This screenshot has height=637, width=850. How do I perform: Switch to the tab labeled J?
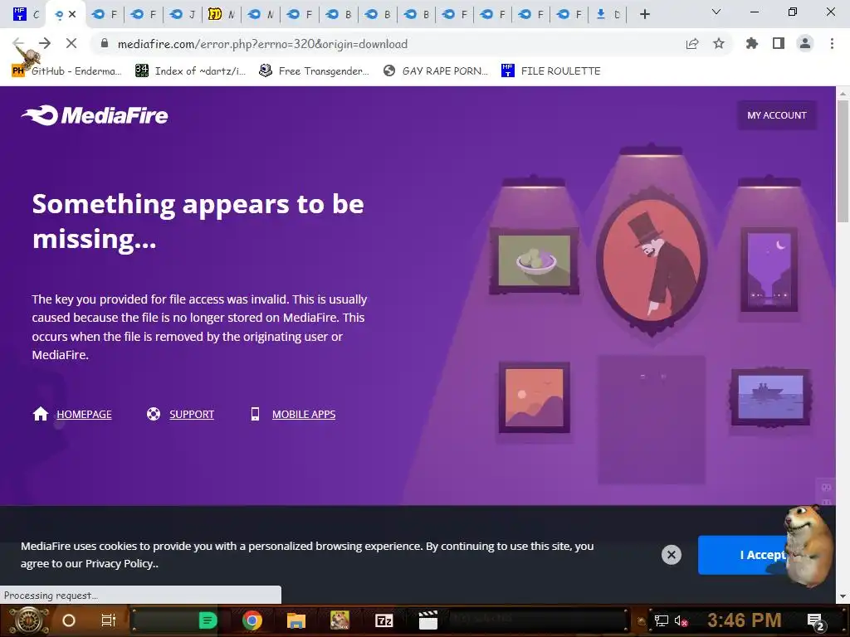[x=183, y=14]
